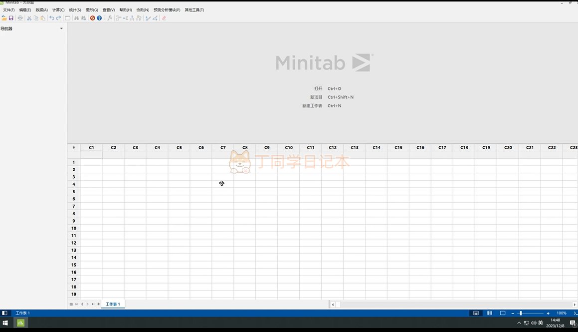Click the Cut scissors icon

coord(29,18)
